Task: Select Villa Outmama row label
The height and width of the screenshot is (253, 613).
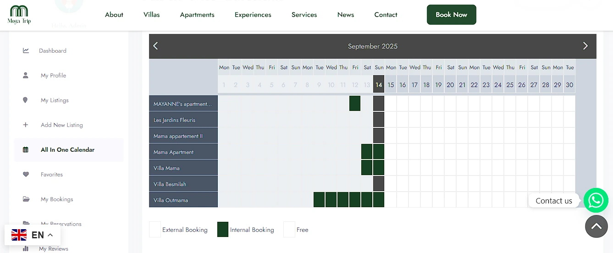Action: coord(183,200)
